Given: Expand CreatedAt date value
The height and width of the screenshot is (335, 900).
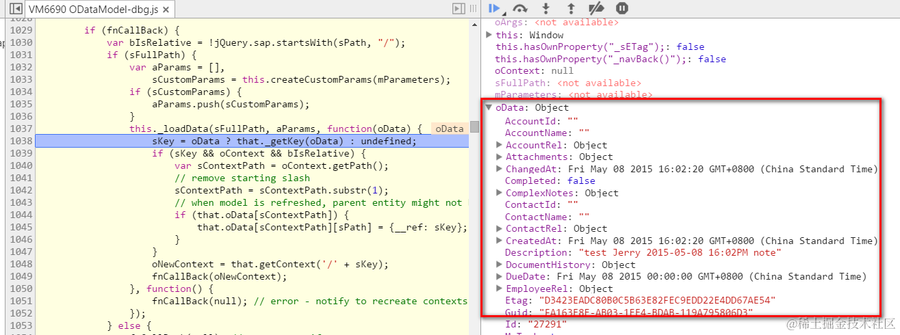Looking at the screenshot, I should (x=499, y=241).
